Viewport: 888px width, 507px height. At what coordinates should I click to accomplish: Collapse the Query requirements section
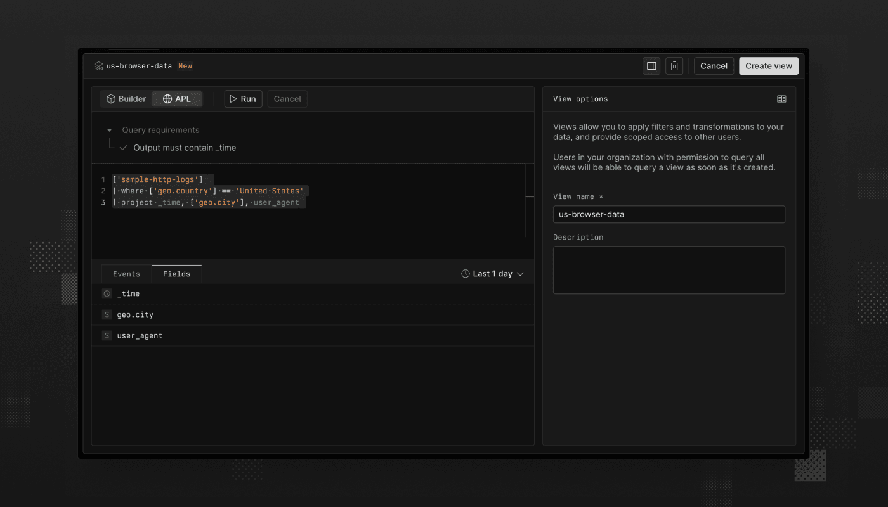pos(108,129)
